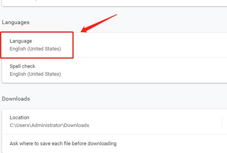Expand the Spell check settings row

[114, 70]
